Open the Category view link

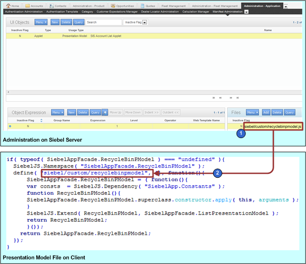(87, 12)
